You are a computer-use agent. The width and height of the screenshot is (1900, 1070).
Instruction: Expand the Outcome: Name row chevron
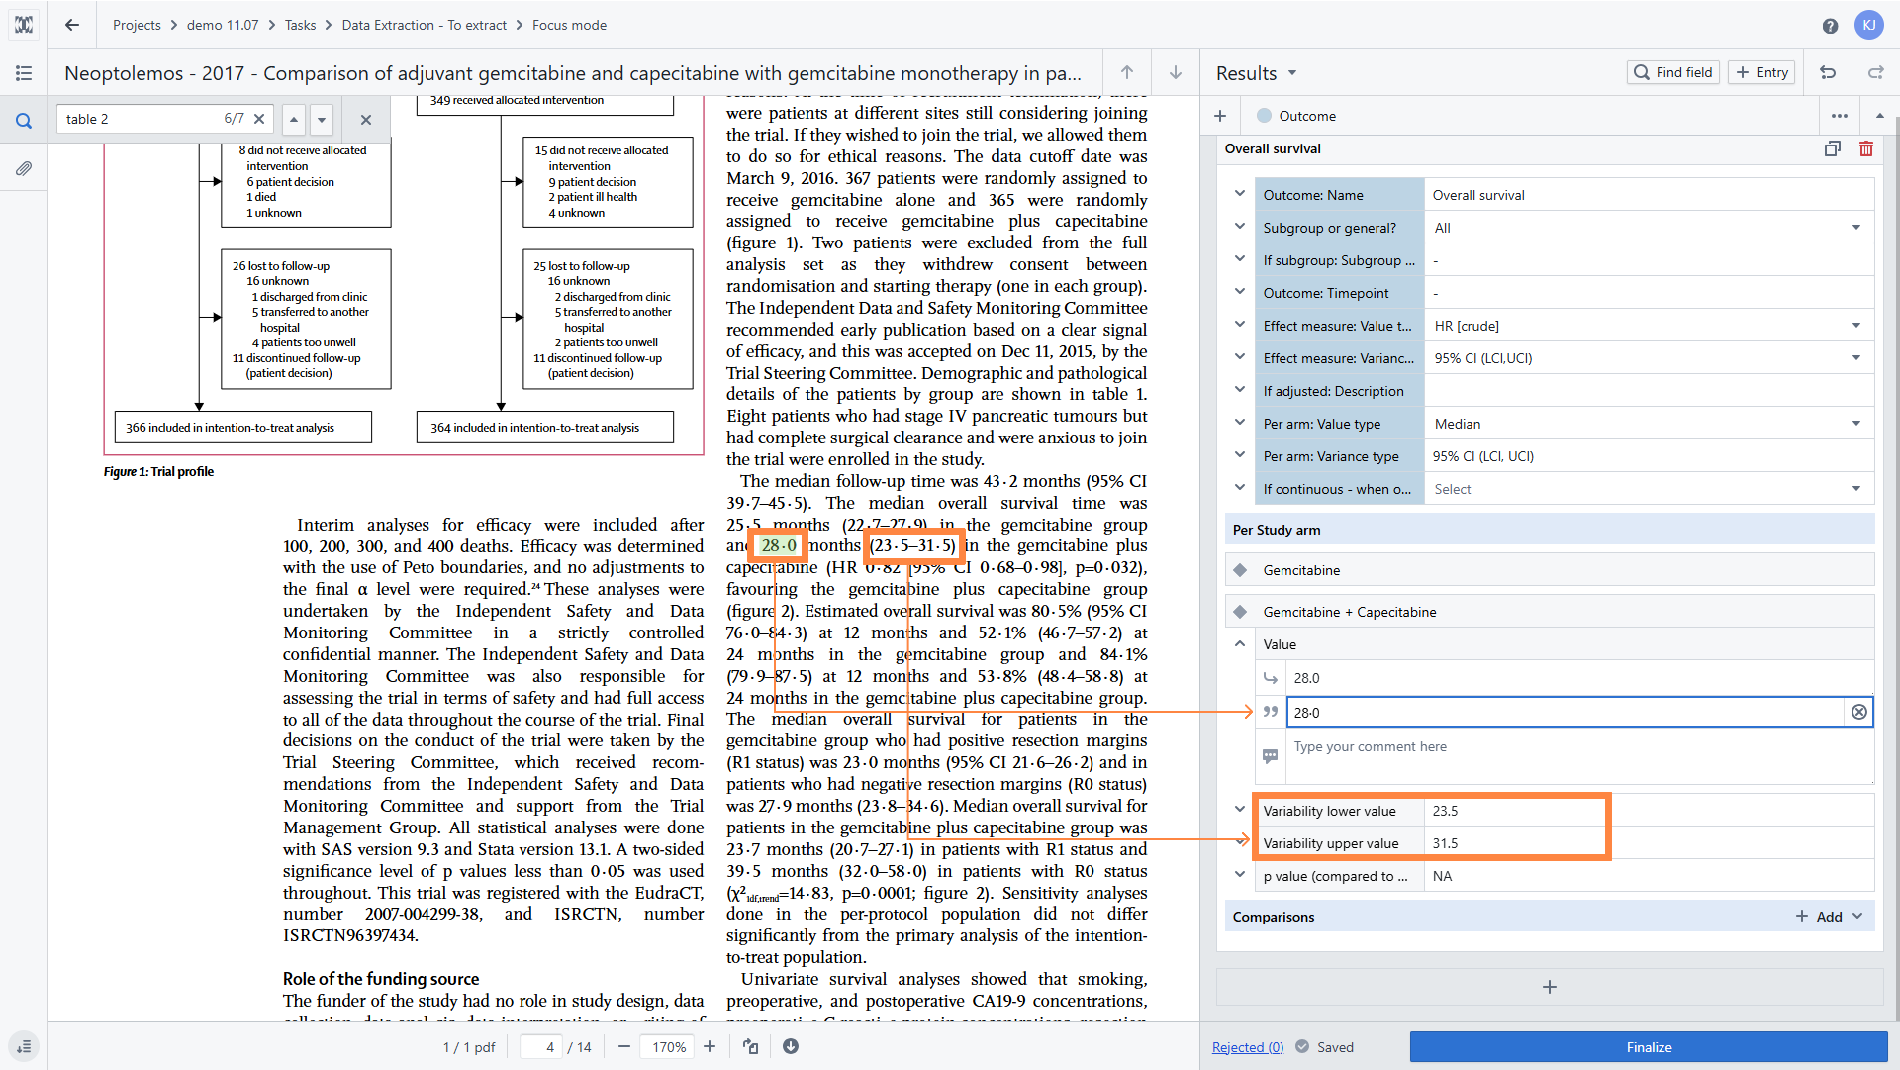(x=1240, y=194)
